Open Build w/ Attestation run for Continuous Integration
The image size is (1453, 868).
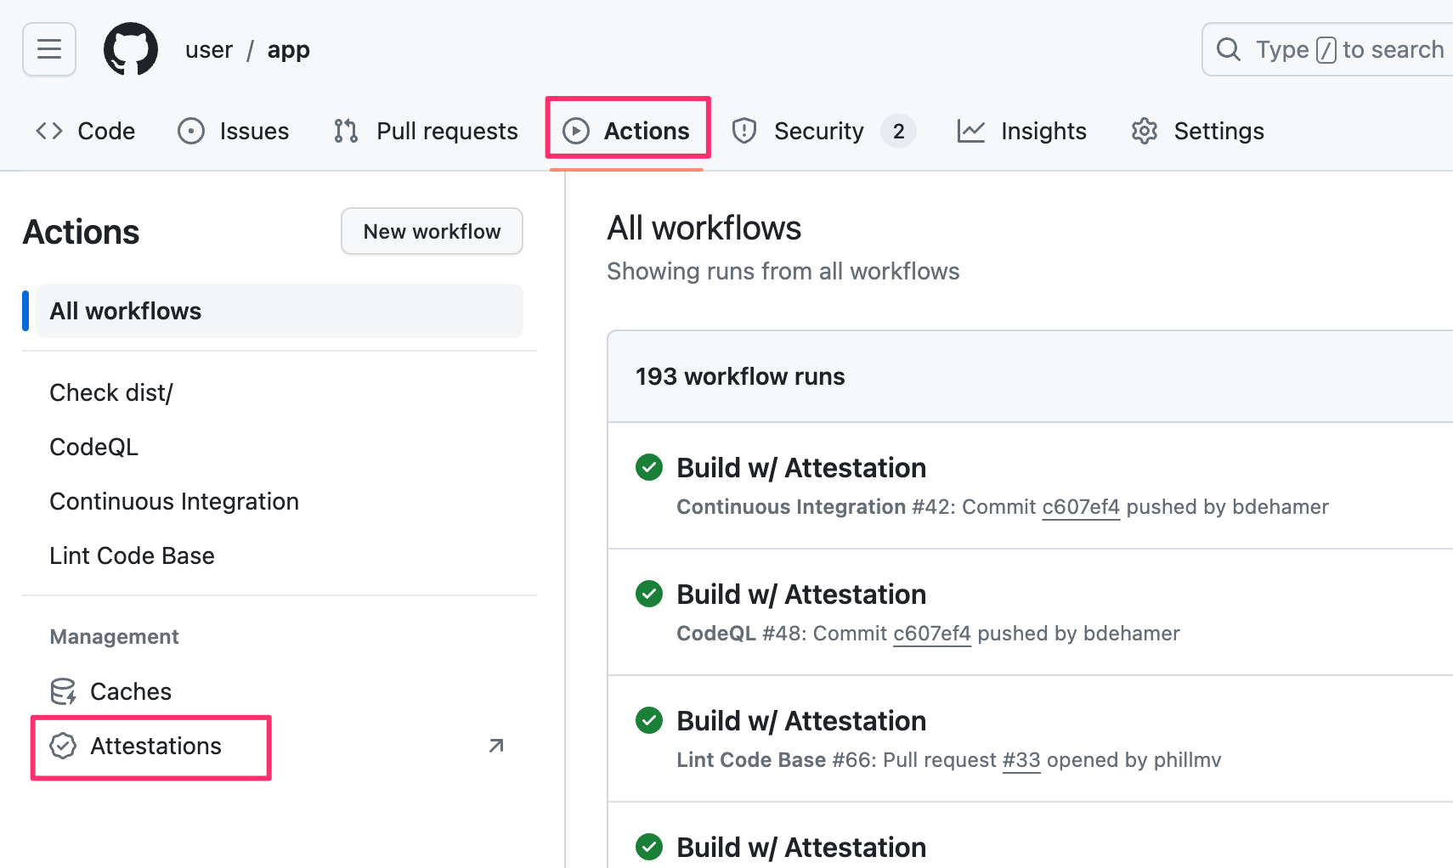pos(801,468)
